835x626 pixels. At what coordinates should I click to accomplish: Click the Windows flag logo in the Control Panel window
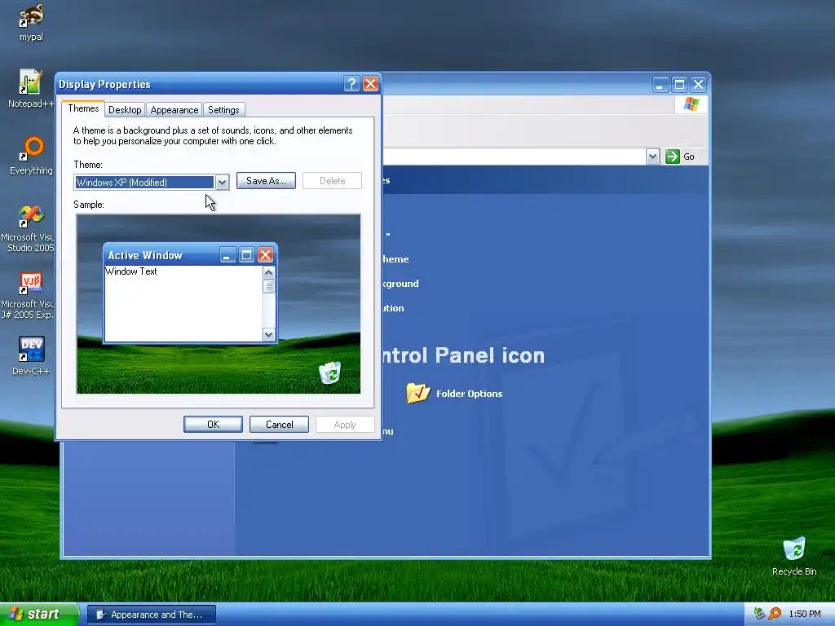(691, 104)
